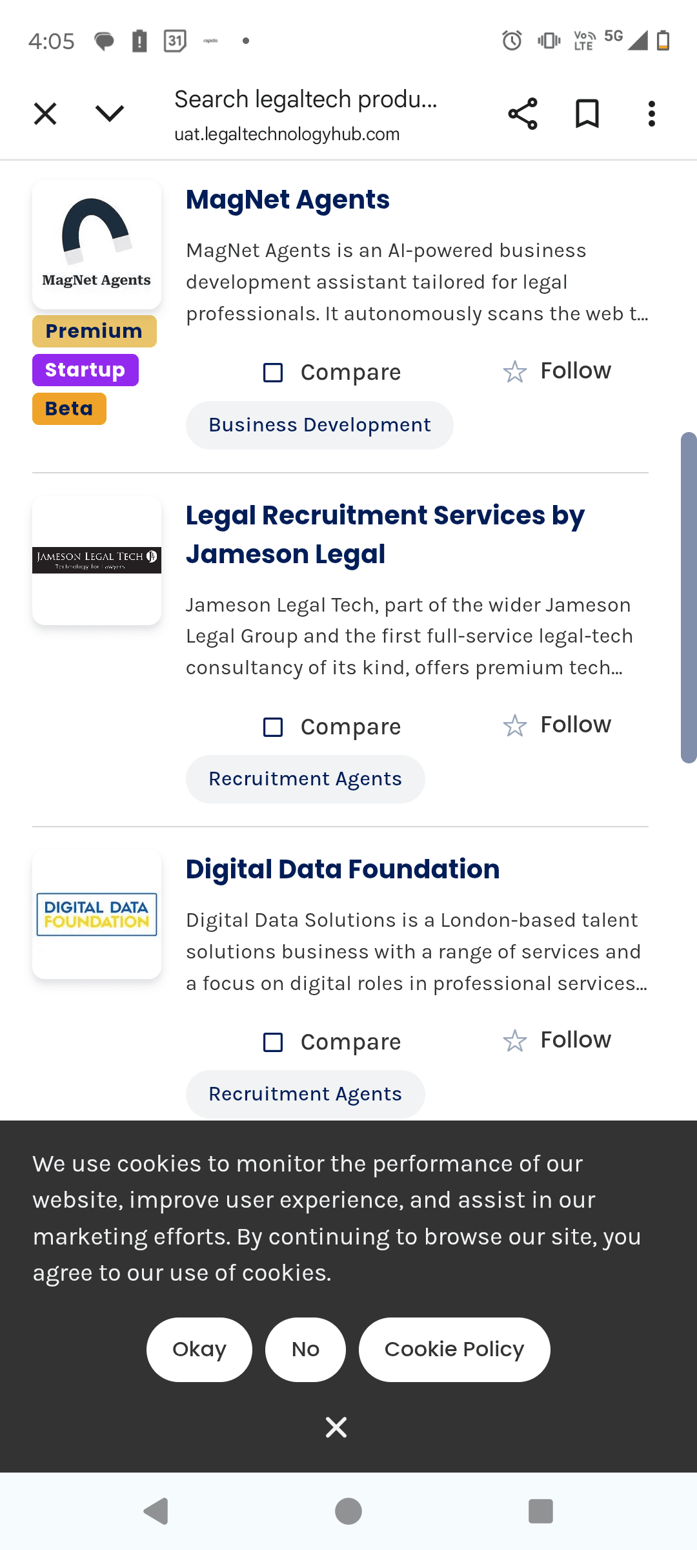Check the Compare box for Digital Data Foundation
This screenshot has width=697, height=1550.
pyautogui.click(x=273, y=1042)
